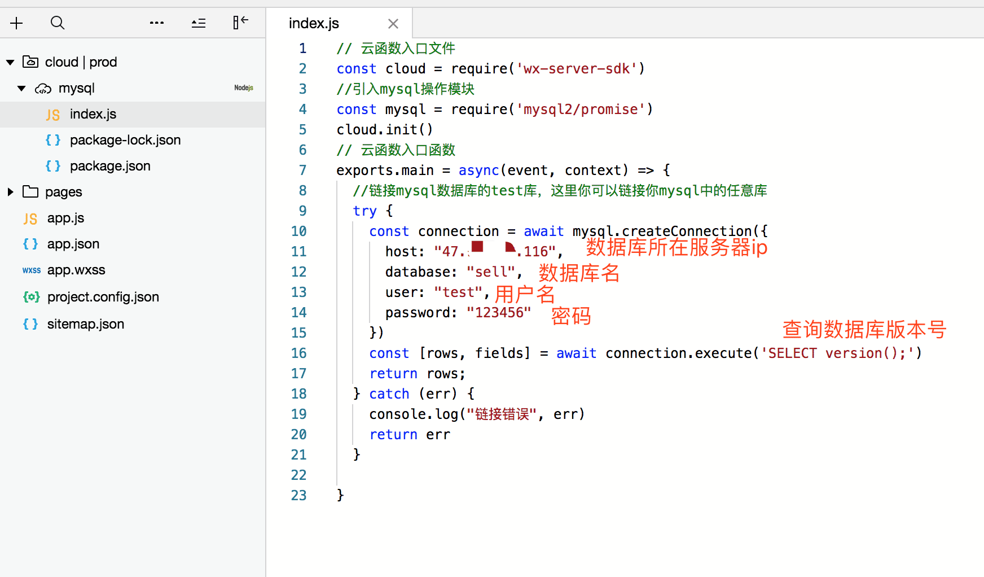Click the cloud | prod folder icon
This screenshot has height=577, width=984.
[30, 62]
